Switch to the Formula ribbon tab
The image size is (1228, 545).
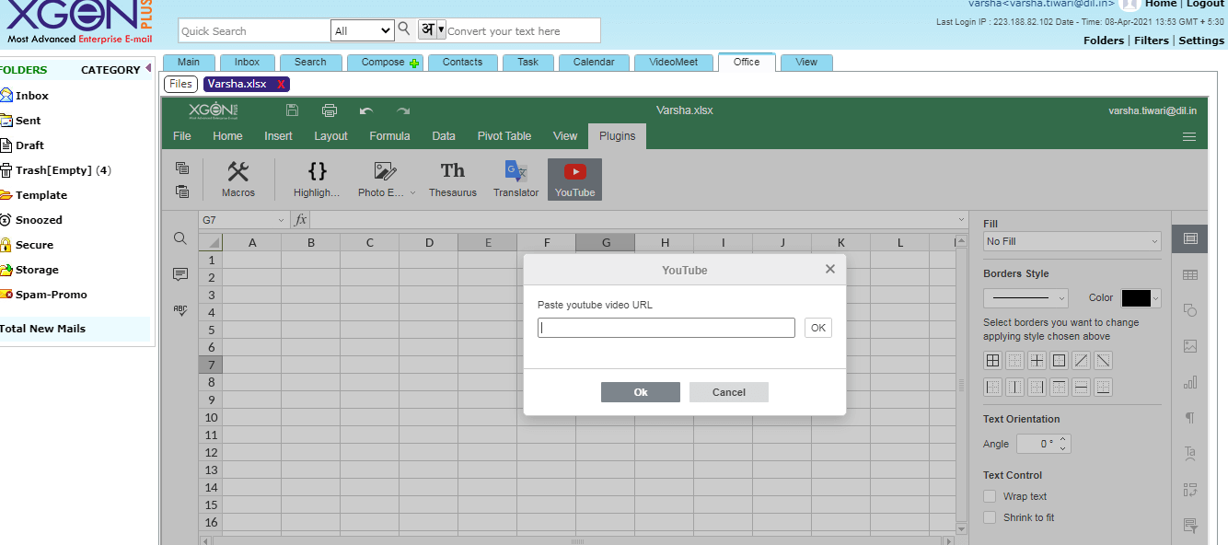tap(389, 136)
